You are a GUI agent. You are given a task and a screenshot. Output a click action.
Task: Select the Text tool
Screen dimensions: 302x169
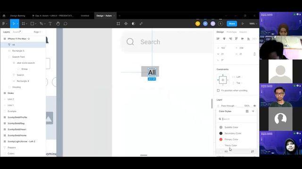point(50,23)
